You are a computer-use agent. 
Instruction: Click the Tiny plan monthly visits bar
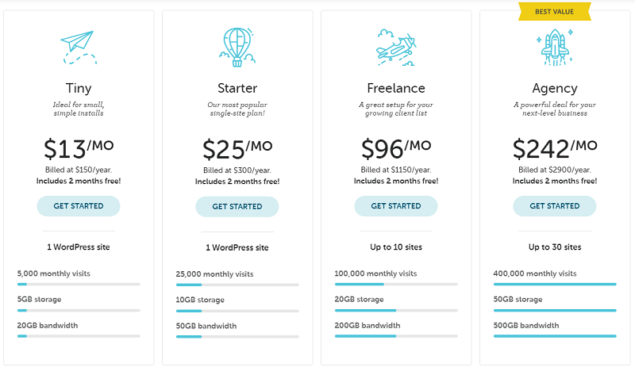click(x=79, y=285)
